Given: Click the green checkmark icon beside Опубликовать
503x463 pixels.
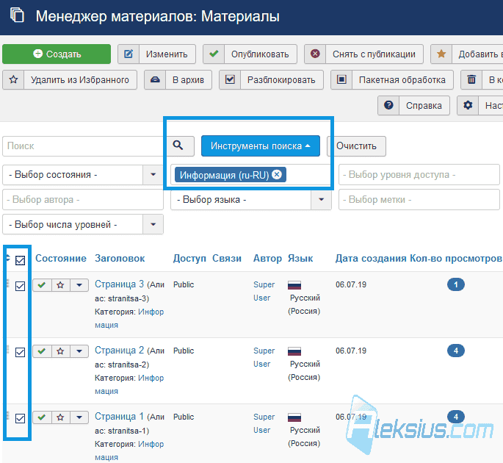Looking at the screenshot, I should 214,54.
